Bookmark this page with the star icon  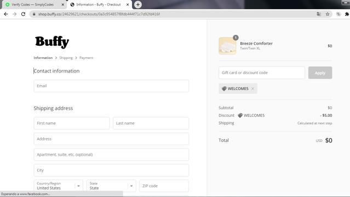[x=328, y=14]
